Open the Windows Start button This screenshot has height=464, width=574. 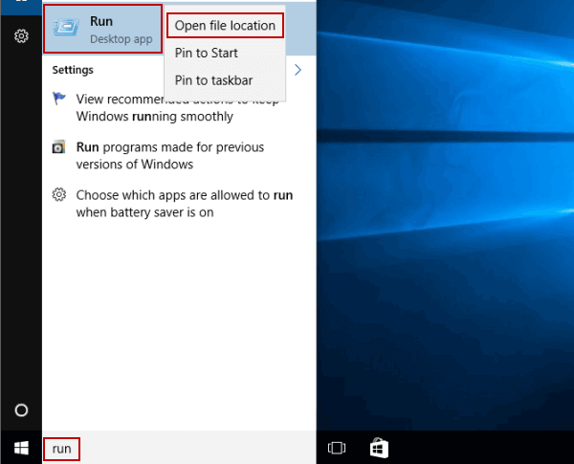(x=21, y=448)
